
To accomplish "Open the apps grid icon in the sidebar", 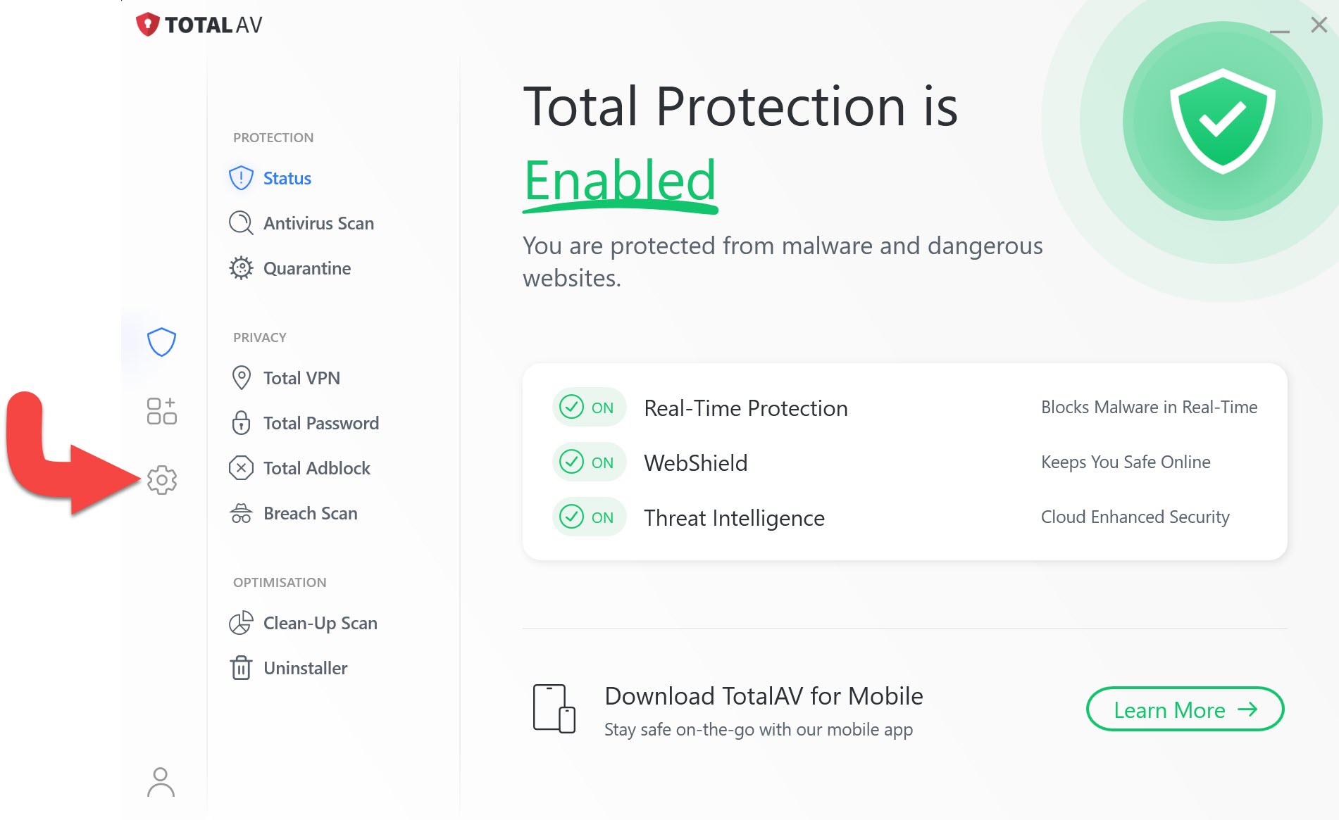I will click(x=161, y=411).
